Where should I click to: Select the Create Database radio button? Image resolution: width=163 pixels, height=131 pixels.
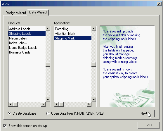point(9,113)
